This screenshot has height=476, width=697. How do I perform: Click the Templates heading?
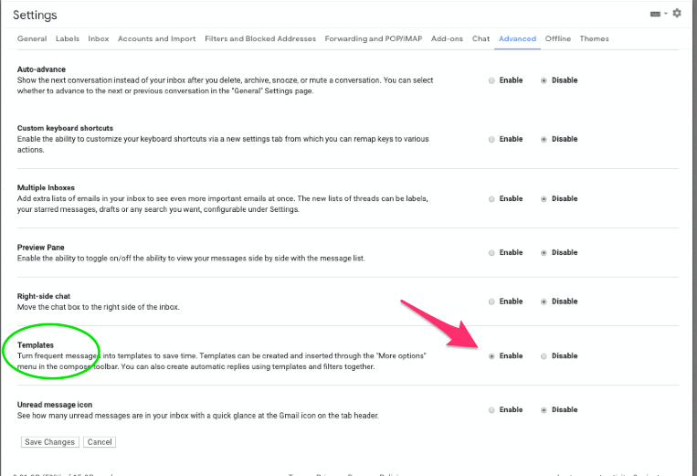click(x=36, y=344)
